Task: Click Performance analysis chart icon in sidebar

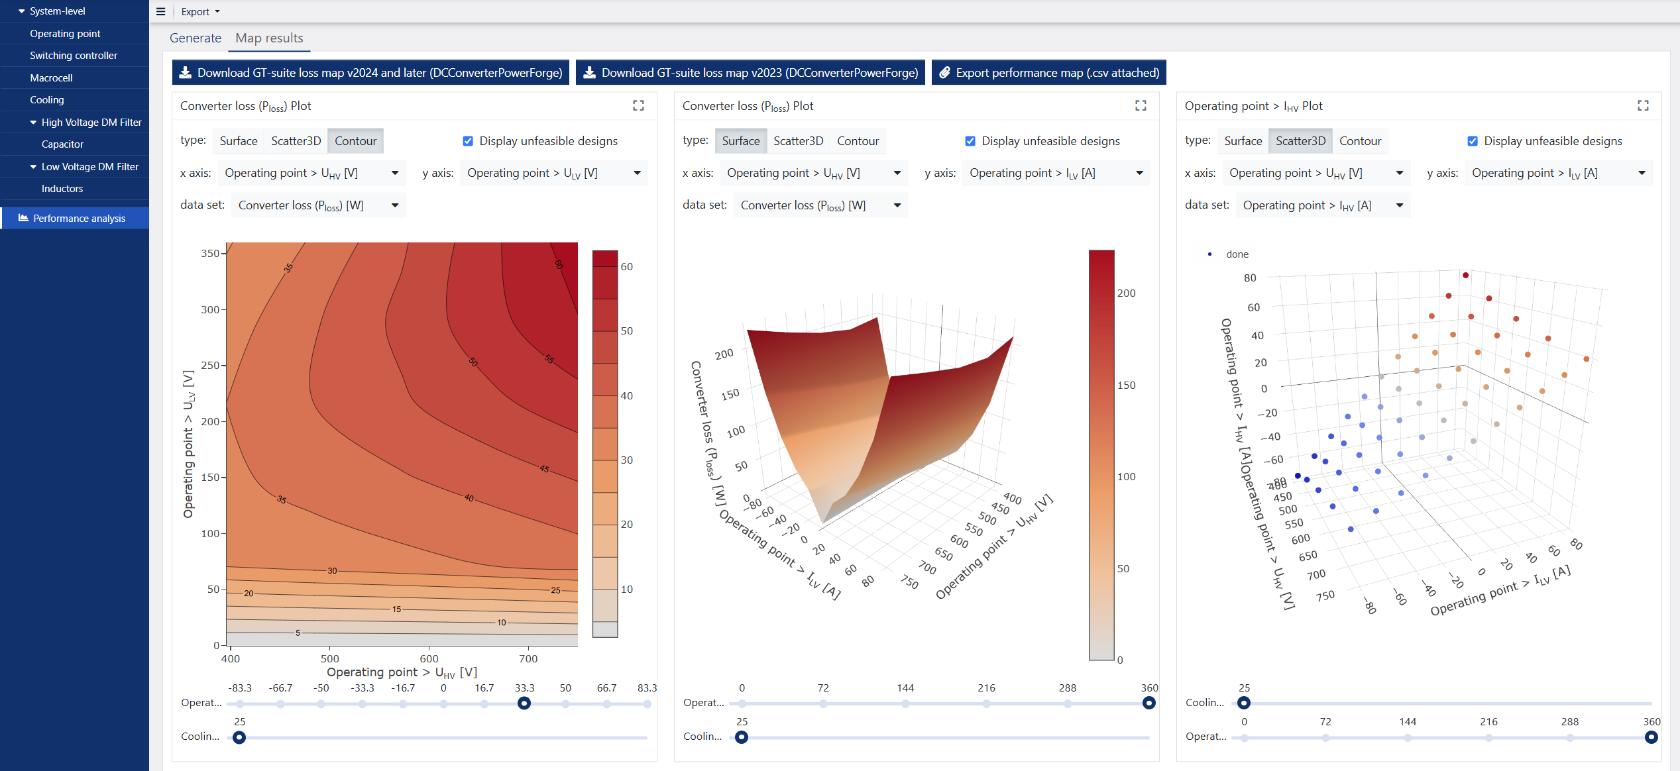Action: coord(23,218)
